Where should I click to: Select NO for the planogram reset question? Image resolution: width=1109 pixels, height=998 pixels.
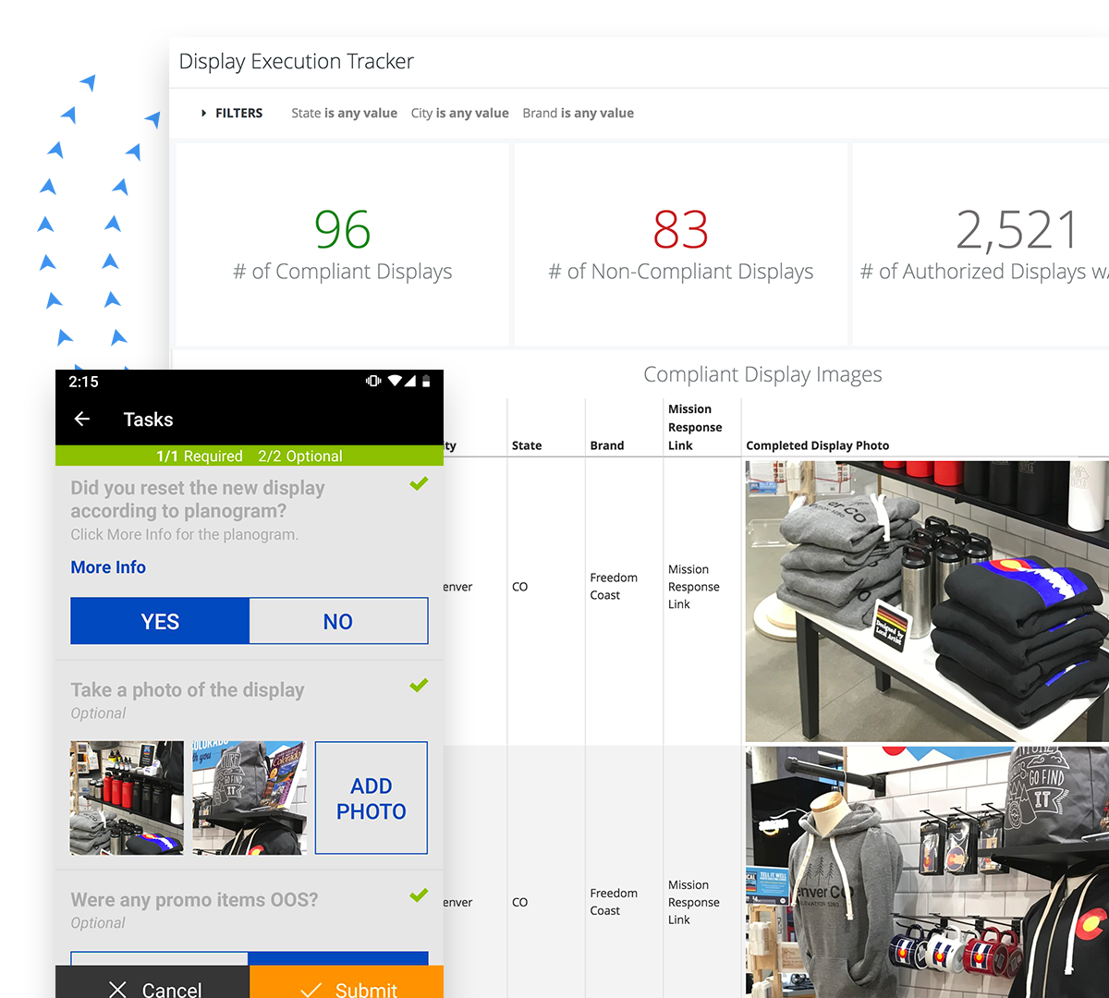point(338,620)
